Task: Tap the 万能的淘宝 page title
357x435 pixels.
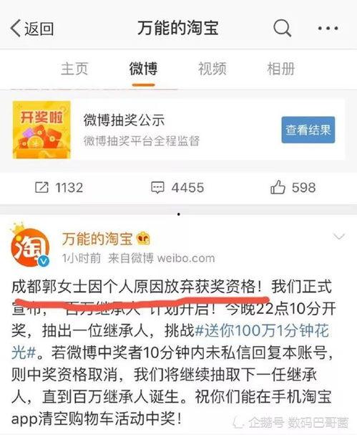Action: [178, 28]
